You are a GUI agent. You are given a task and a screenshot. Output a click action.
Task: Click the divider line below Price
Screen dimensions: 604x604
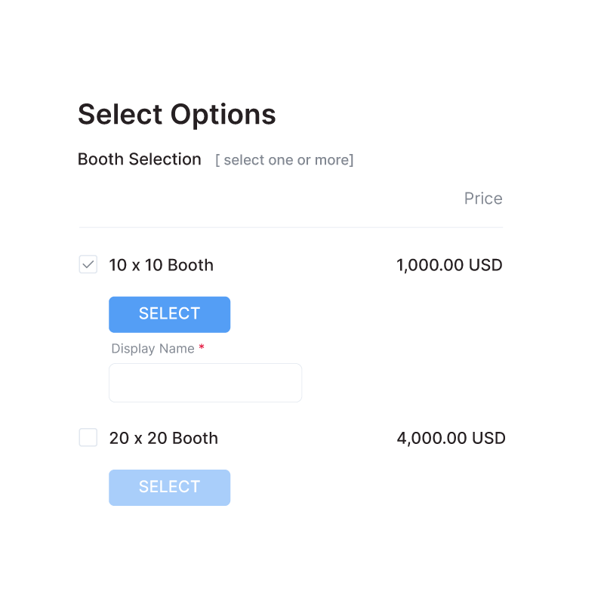[291, 227]
